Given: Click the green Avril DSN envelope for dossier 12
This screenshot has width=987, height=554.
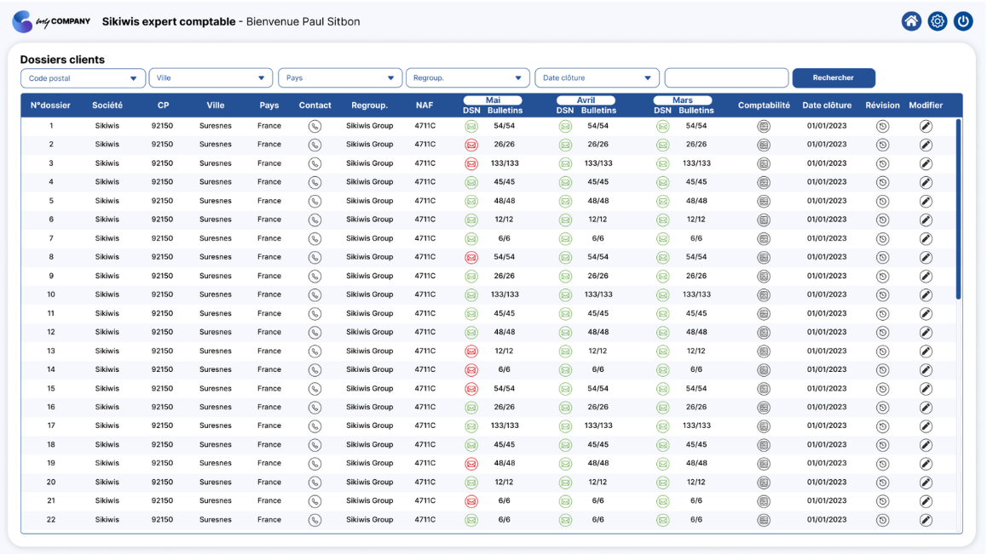Looking at the screenshot, I should [565, 333].
